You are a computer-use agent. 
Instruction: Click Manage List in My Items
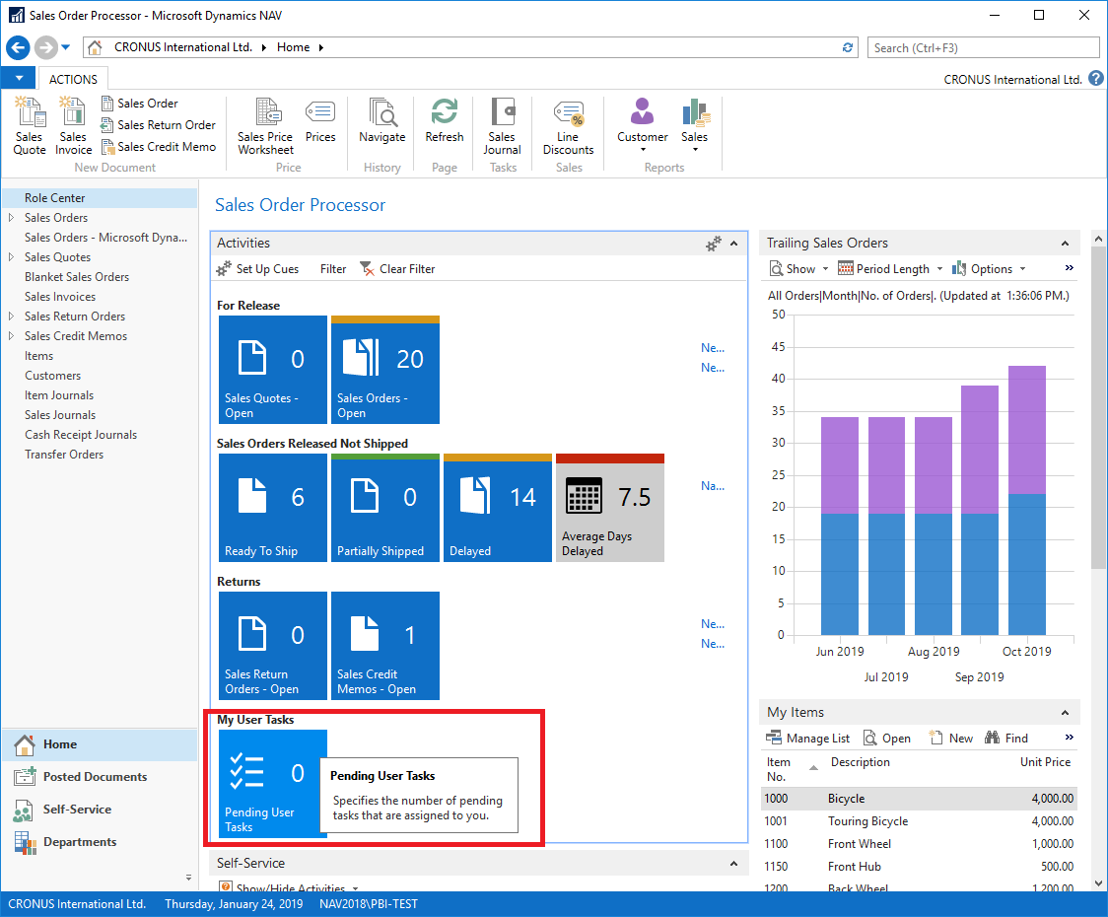[808, 739]
